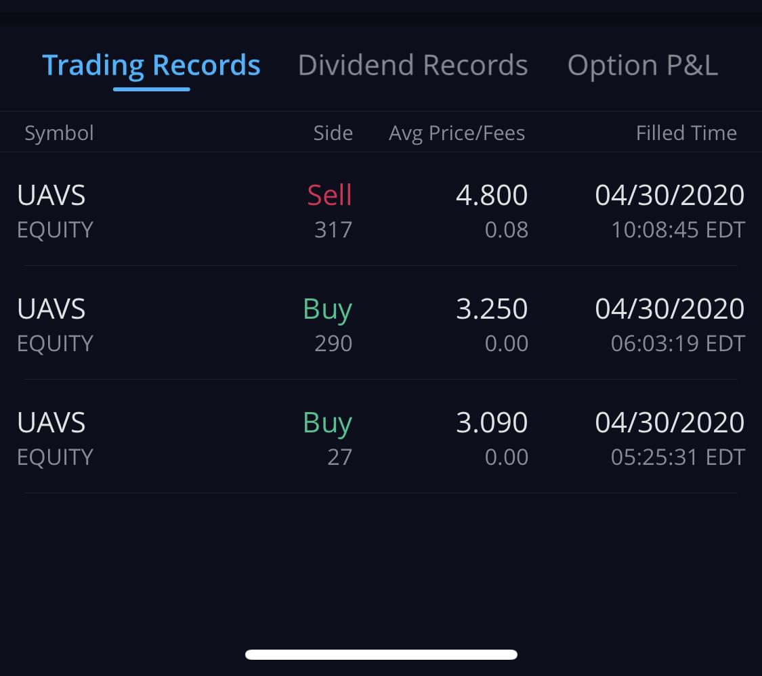The width and height of the screenshot is (762, 676).
Task: Tap the Symbol column header
Action: 59,133
